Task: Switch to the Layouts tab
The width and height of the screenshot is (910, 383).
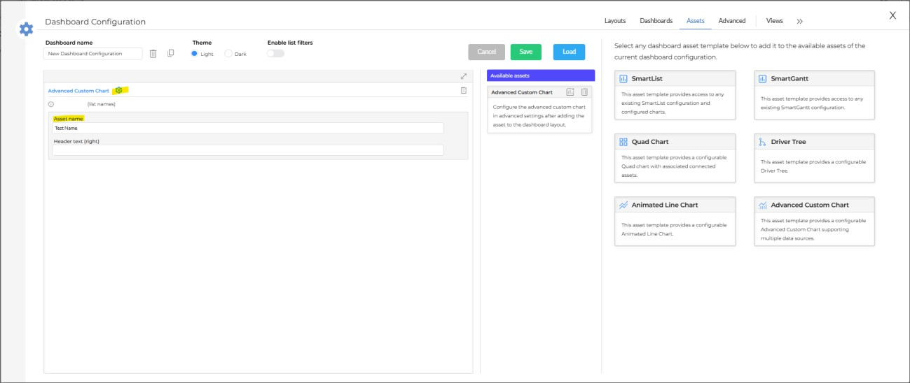Action: 615,21
